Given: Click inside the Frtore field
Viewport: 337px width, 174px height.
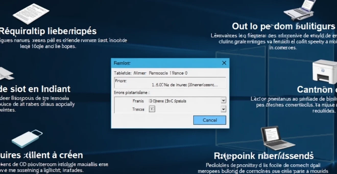Looking at the screenshot, I should pos(170,83).
